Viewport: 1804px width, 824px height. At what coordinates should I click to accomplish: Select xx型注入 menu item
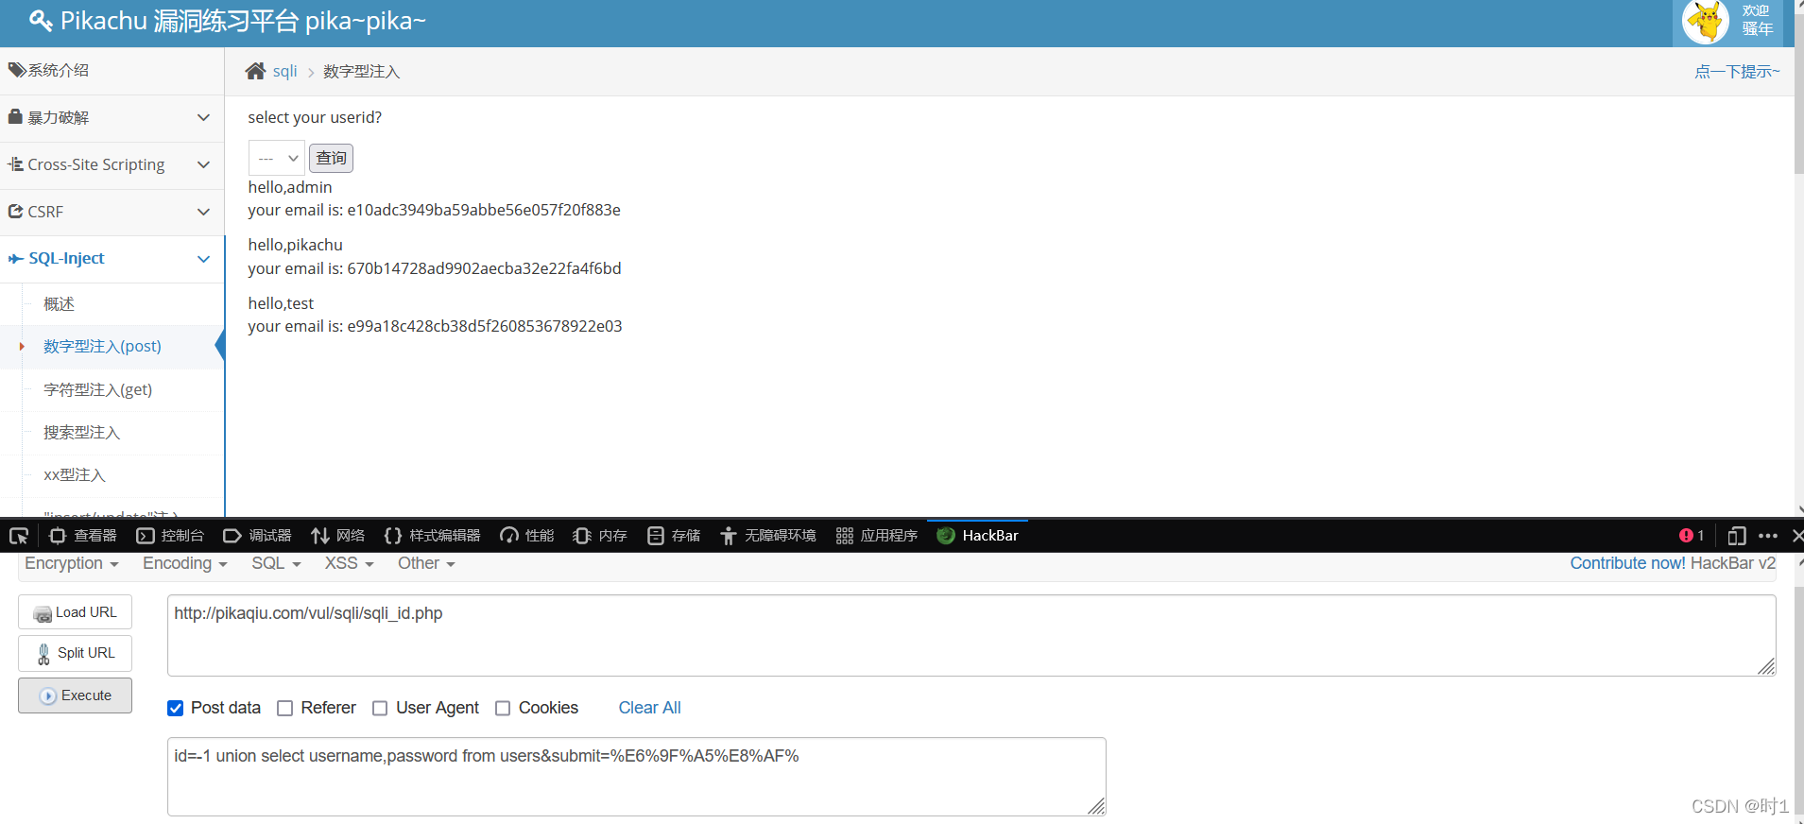click(x=74, y=475)
